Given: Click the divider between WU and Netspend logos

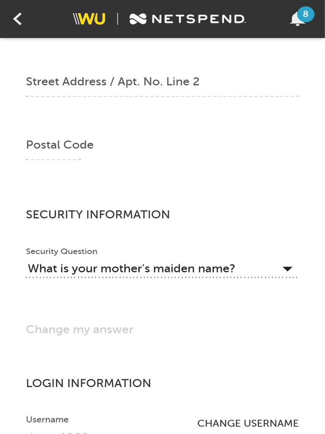Looking at the screenshot, I should click(118, 19).
